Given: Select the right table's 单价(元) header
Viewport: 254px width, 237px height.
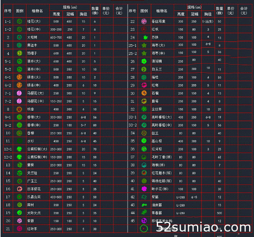Looking at the screenshot, I should (231, 11).
